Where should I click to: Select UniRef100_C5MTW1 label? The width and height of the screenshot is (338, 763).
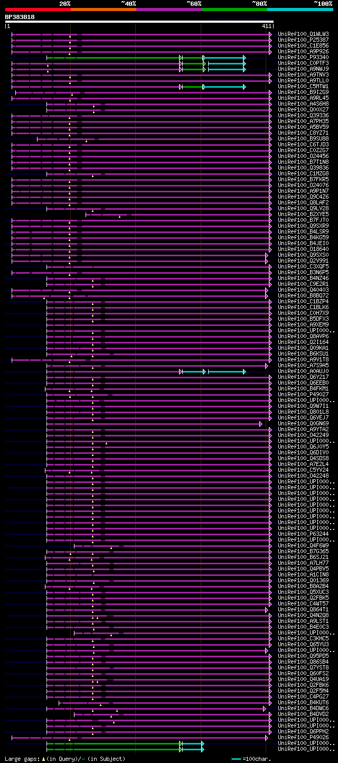click(303, 86)
